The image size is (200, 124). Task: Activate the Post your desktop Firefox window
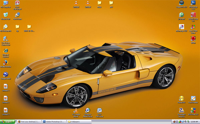[29, 122]
